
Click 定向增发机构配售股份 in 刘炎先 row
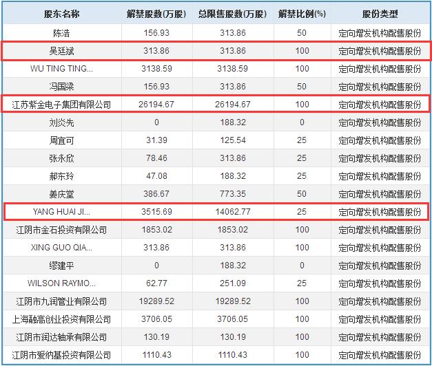click(x=380, y=122)
